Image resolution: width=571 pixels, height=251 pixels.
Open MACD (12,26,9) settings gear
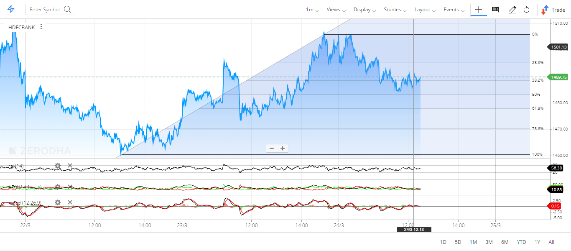tap(58, 202)
